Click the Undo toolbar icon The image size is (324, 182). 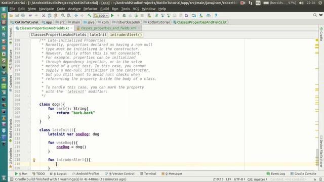pyautogui.click(x=30, y=16)
